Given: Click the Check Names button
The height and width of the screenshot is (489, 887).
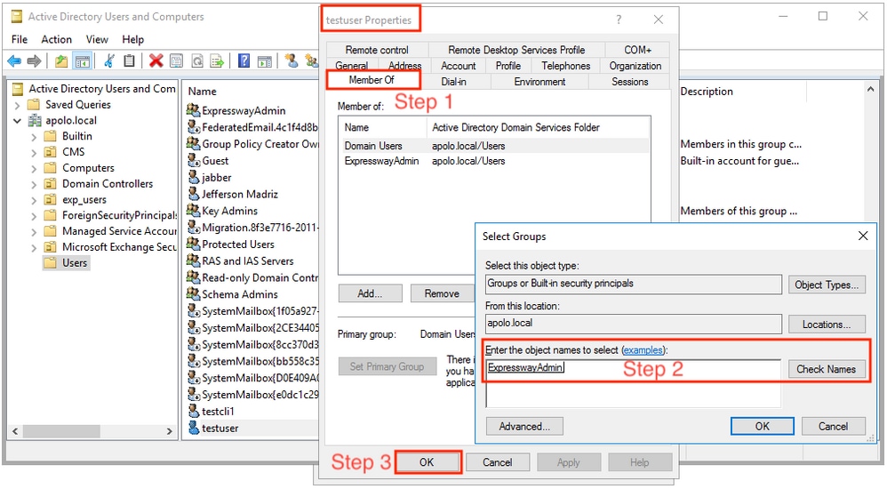Looking at the screenshot, I should [x=826, y=369].
